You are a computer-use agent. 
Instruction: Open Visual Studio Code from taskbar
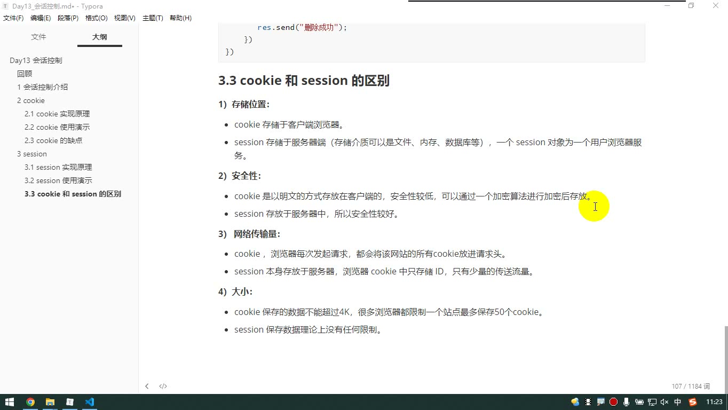tap(90, 402)
